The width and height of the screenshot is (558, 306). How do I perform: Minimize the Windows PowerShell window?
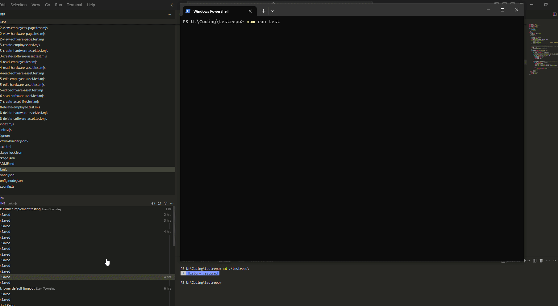(488, 10)
